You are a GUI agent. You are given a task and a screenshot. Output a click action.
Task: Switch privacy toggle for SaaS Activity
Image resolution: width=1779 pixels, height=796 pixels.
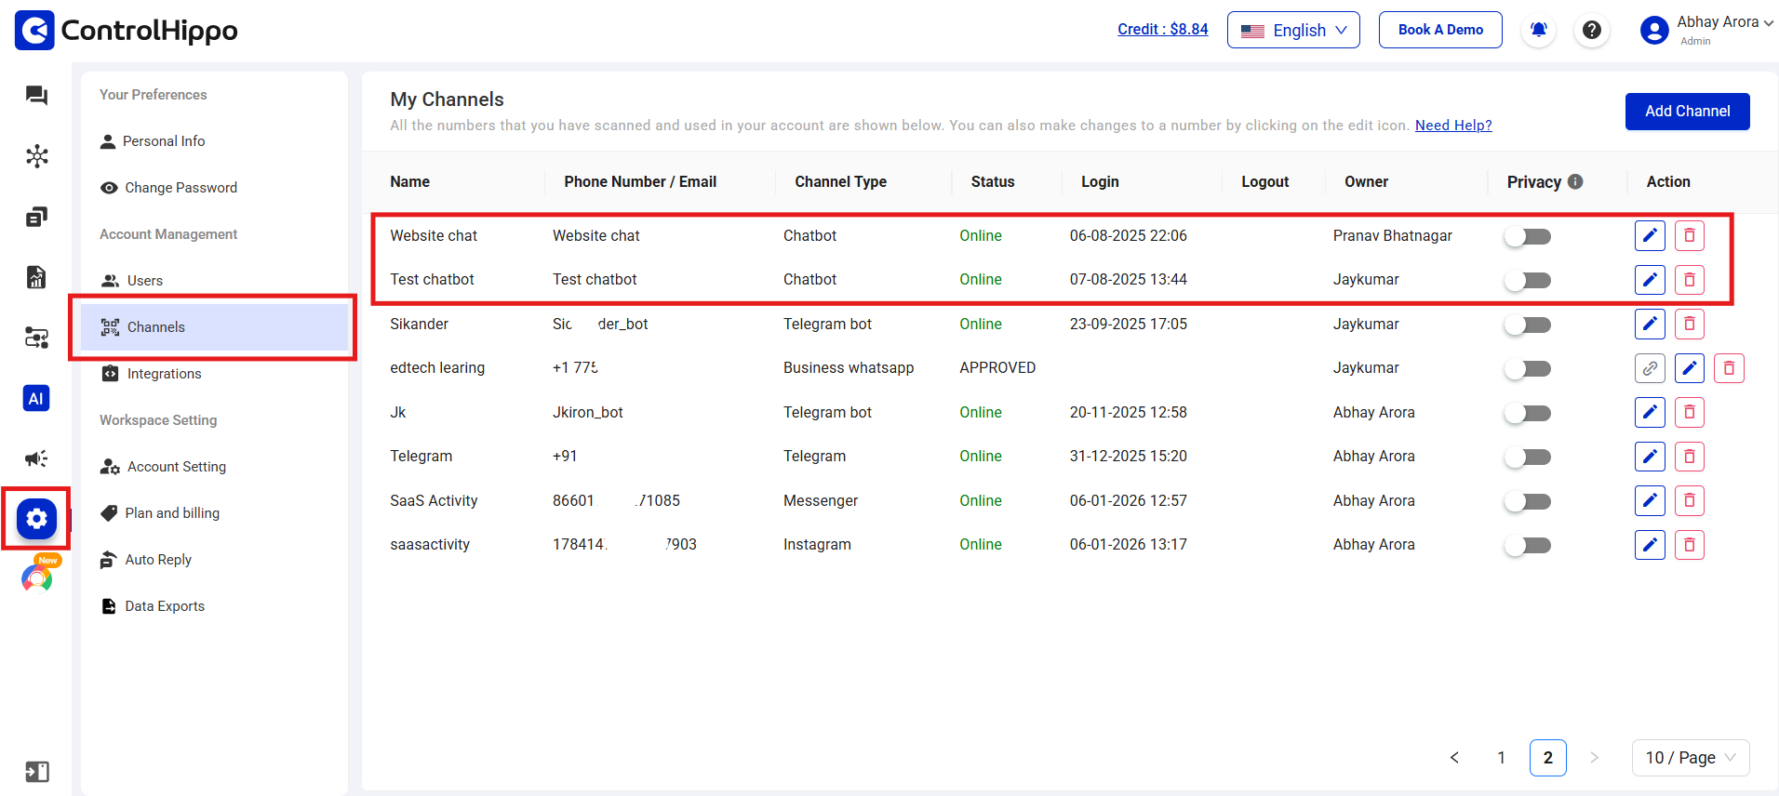tap(1528, 501)
